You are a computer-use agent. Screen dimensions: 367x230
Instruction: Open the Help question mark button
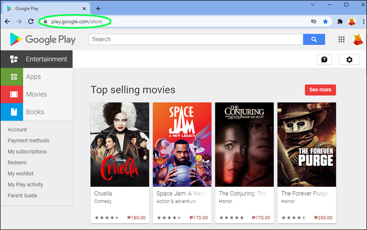pyautogui.click(x=324, y=59)
